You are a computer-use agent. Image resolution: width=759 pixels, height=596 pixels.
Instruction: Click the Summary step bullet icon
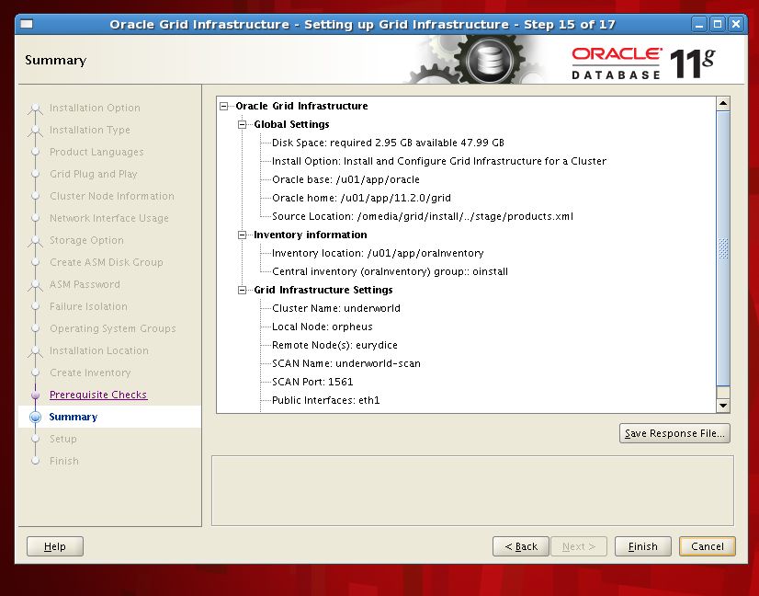36,417
